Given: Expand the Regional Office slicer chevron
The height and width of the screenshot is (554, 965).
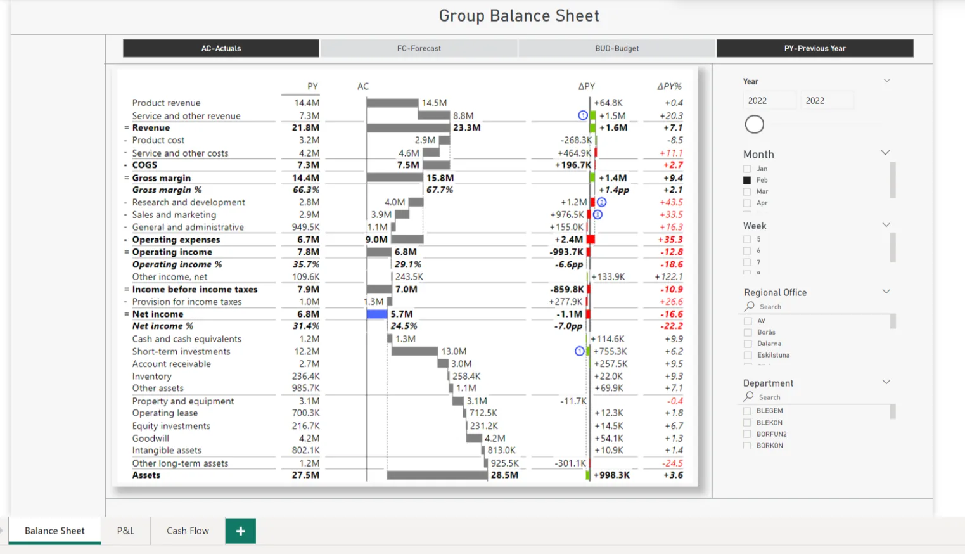Looking at the screenshot, I should [886, 292].
